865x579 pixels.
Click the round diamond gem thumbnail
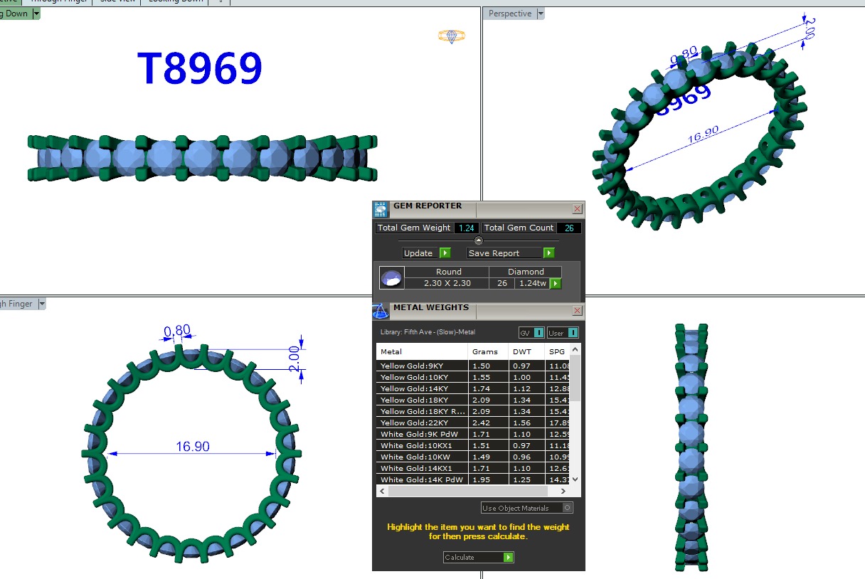point(392,278)
